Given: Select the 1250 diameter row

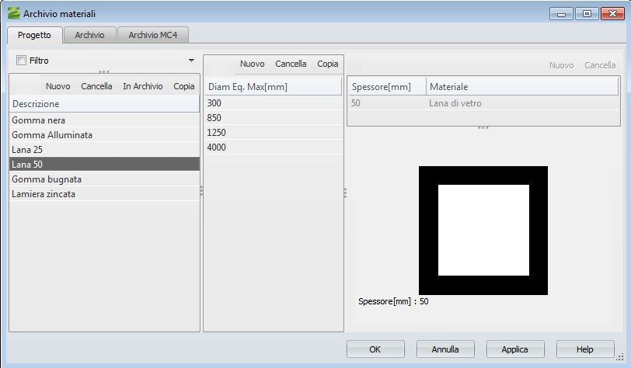Looking at the screenshot, I should click(216, 133).
